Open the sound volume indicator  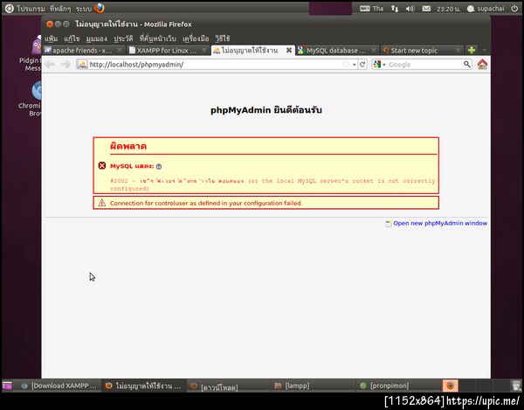(410, 9)
